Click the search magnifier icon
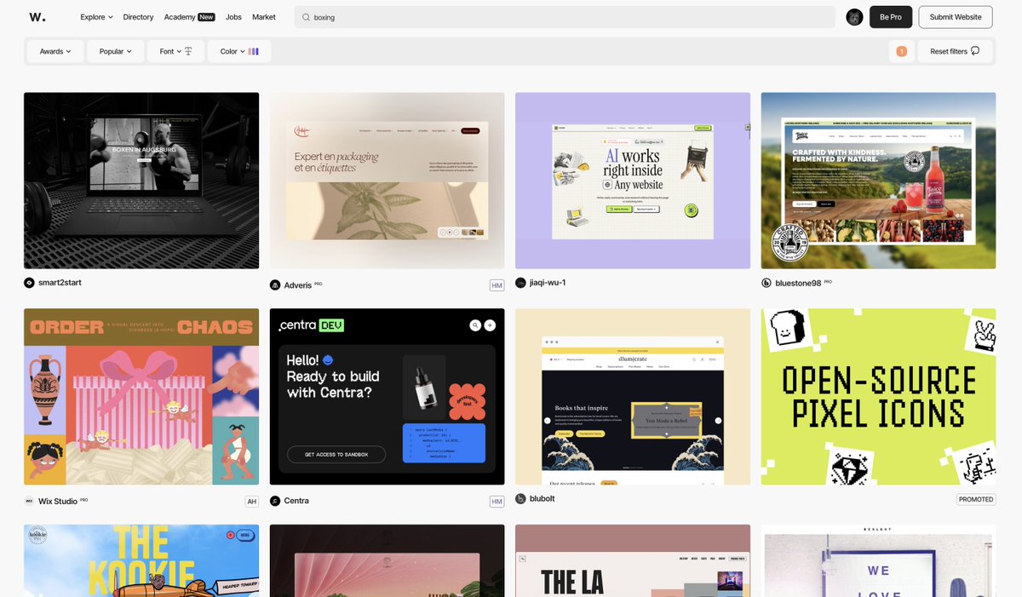The image size is (1022, 597). 306,17
